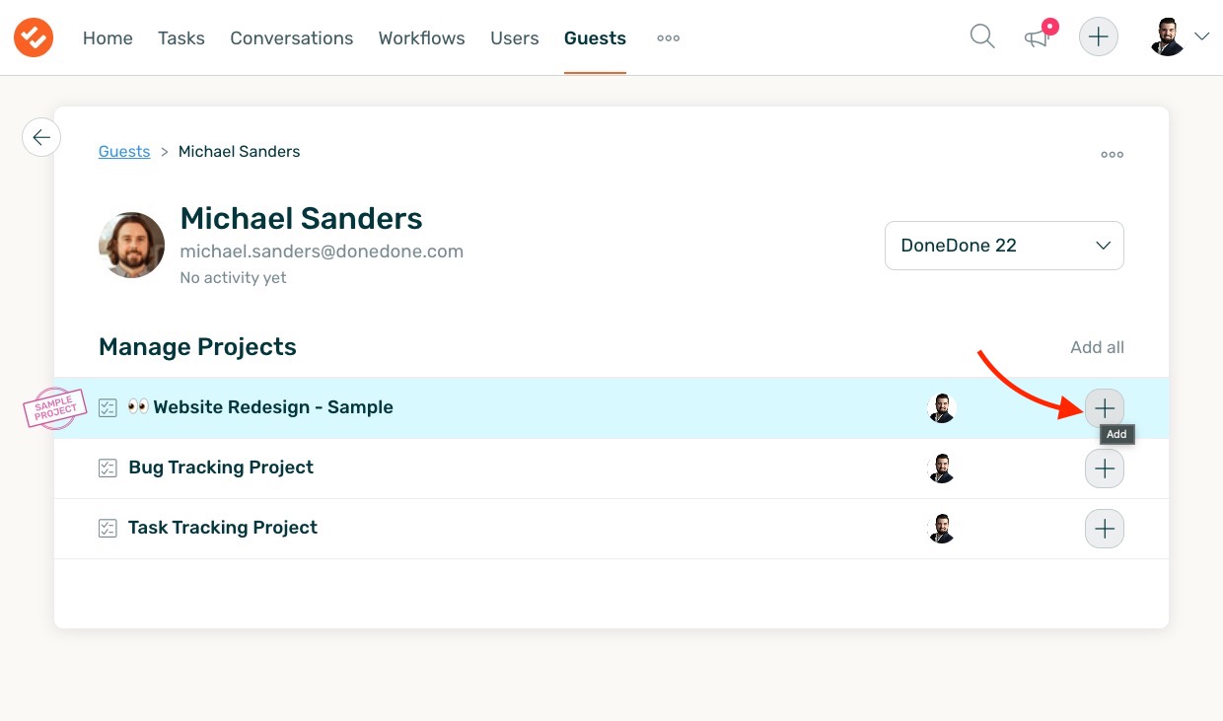This screenshot has width=1223, height=721.
Task: Add guest to Website Redesign - Sample
Action: click(x=1105, y=407)
